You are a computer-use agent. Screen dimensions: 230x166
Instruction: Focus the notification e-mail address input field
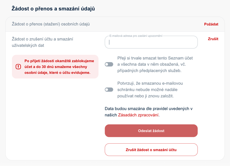(151, 42)
